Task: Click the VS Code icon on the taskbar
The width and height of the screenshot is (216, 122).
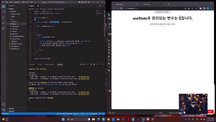Action: tap(143, 119)
